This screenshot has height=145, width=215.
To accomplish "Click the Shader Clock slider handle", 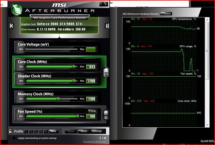I will (74, 81).
